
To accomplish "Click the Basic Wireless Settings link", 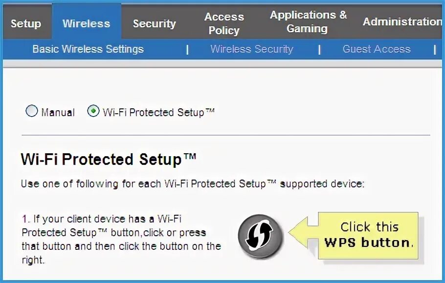I will click(x=88, y=49).
